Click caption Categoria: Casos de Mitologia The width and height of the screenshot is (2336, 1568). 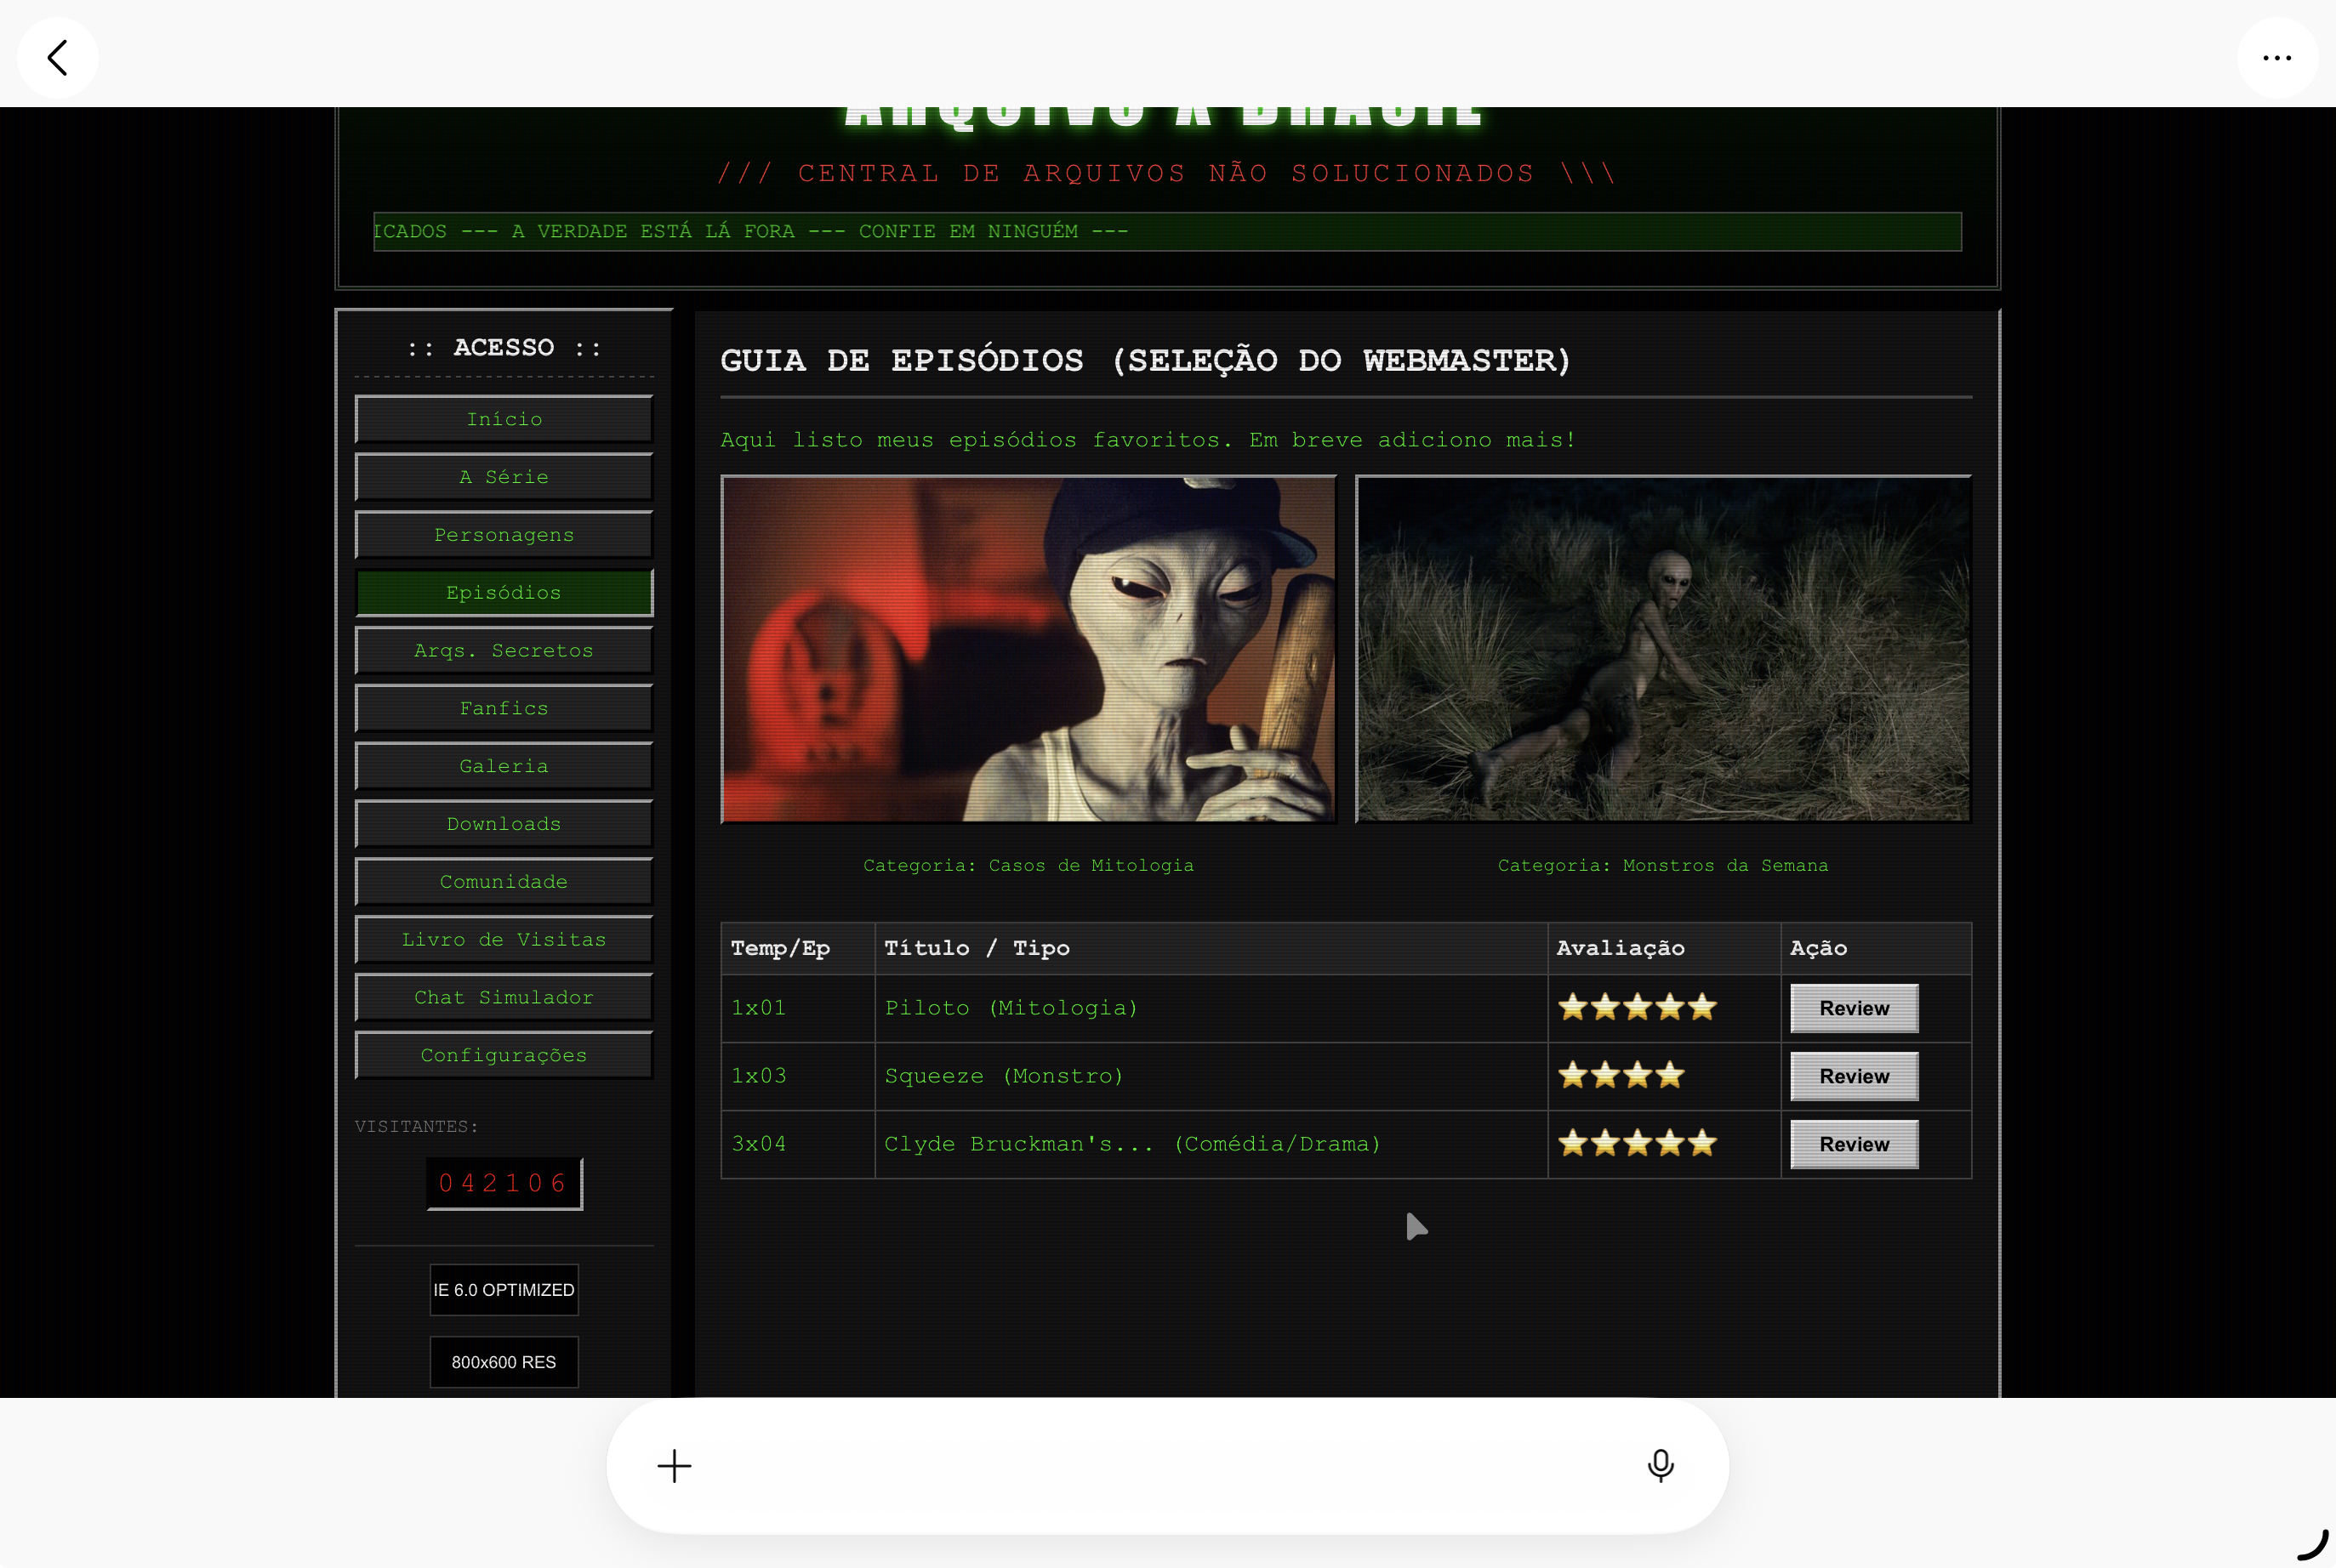[x=1028, y=865]
